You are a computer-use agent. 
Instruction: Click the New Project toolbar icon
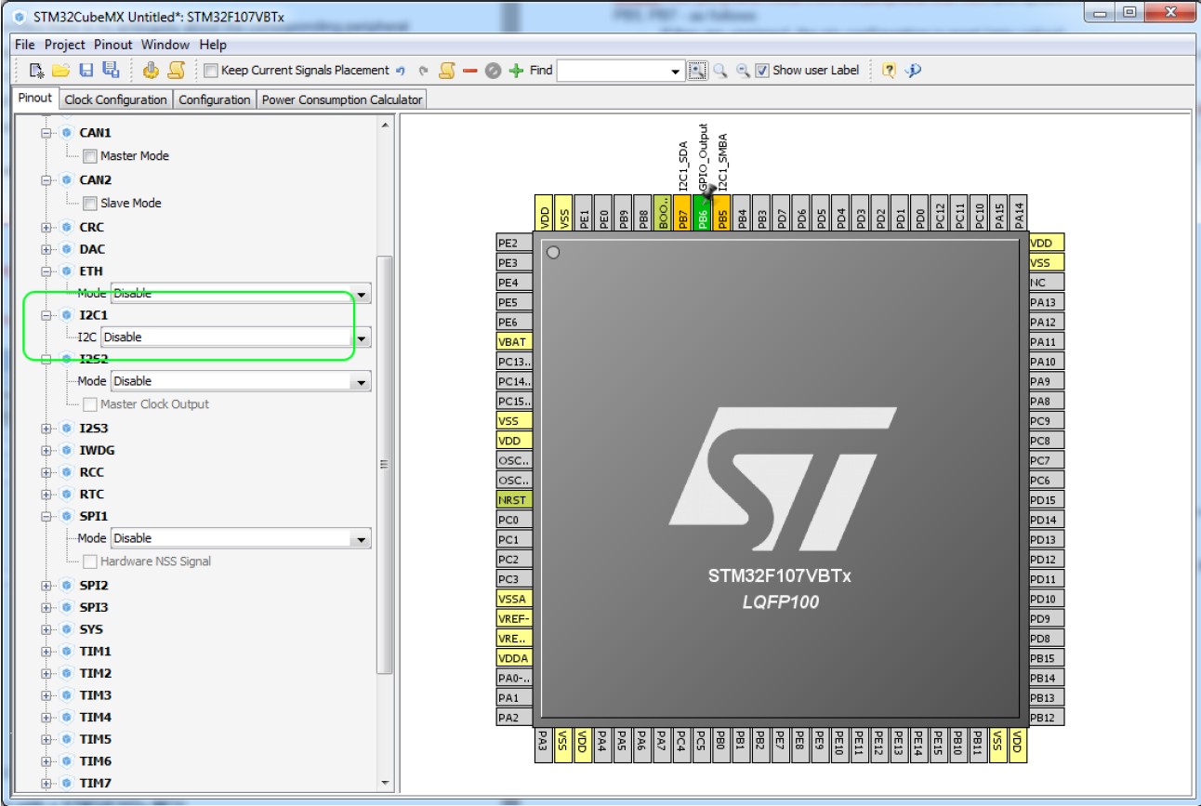click(x=37, y=71)
